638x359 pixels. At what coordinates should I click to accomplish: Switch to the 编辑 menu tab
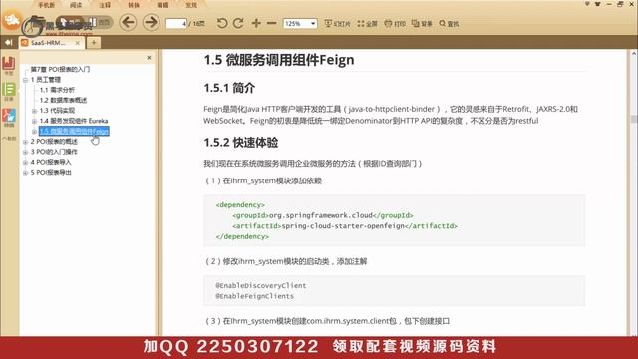162,5
